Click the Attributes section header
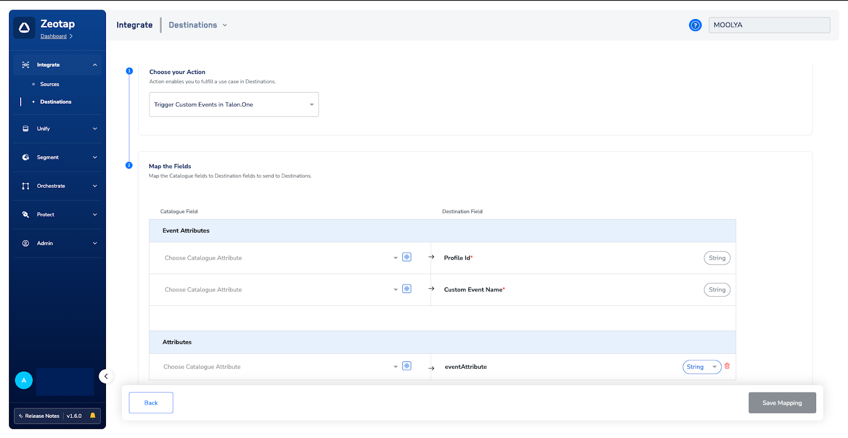Viewport: 848px width, 438px height. pos(443,342)
